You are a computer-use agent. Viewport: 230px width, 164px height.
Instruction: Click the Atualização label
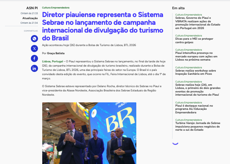click(30, 18)
